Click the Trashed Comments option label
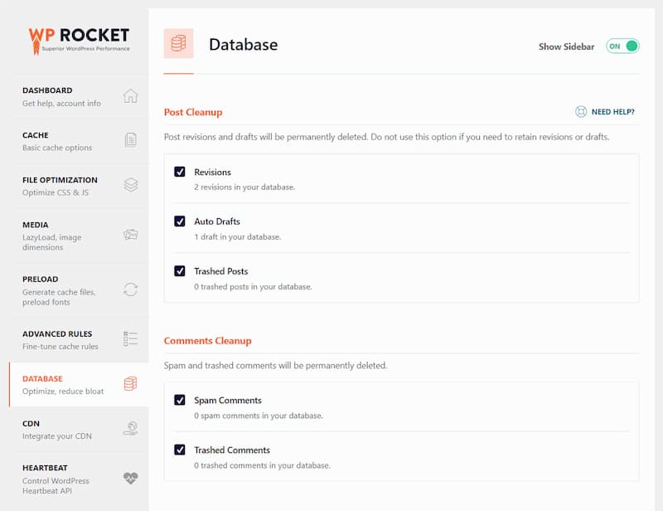663x511 pixels. click(232, 450)
